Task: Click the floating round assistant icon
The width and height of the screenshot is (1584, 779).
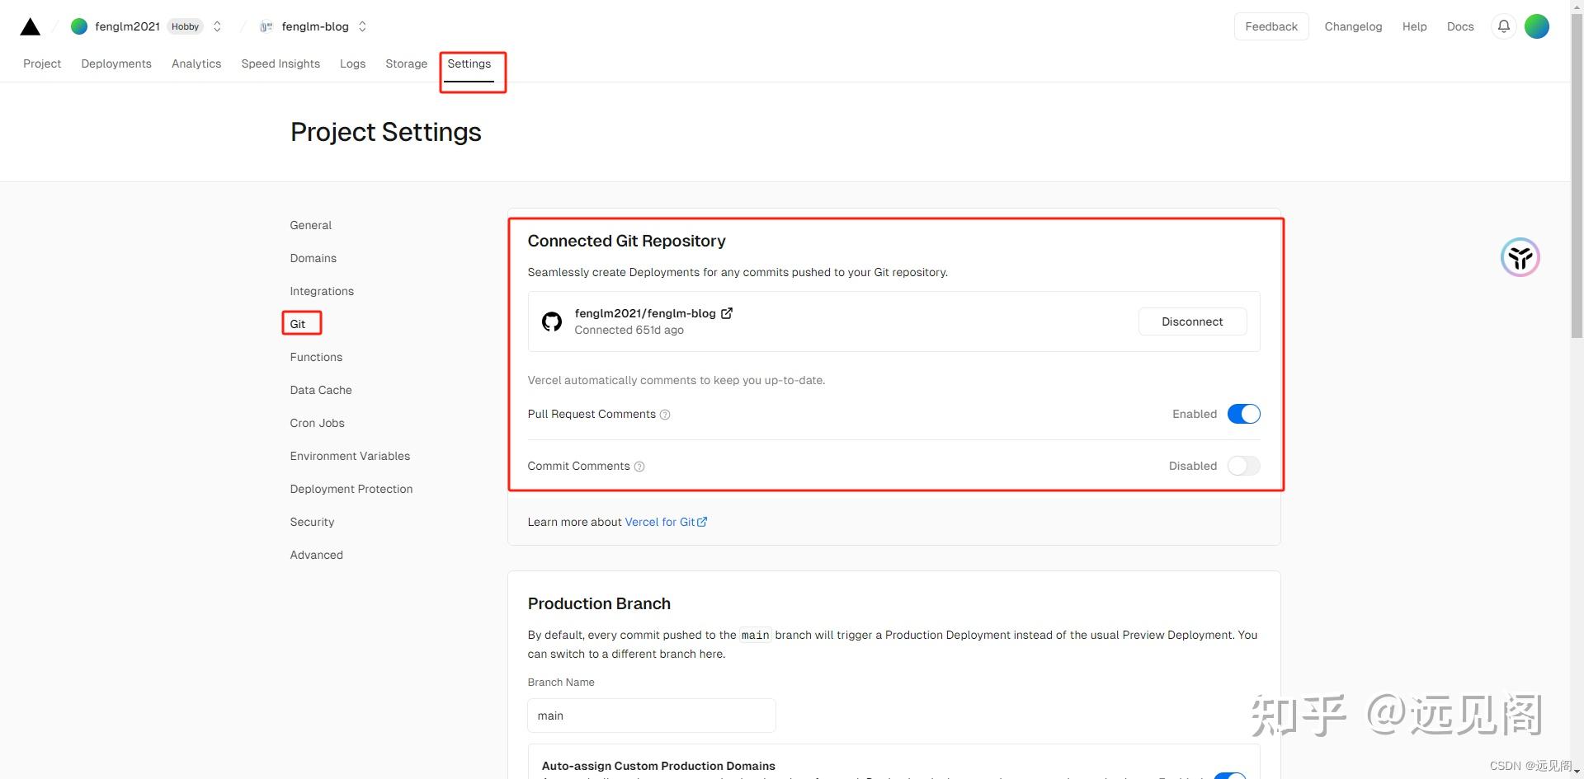Action: pos(1520,258)
